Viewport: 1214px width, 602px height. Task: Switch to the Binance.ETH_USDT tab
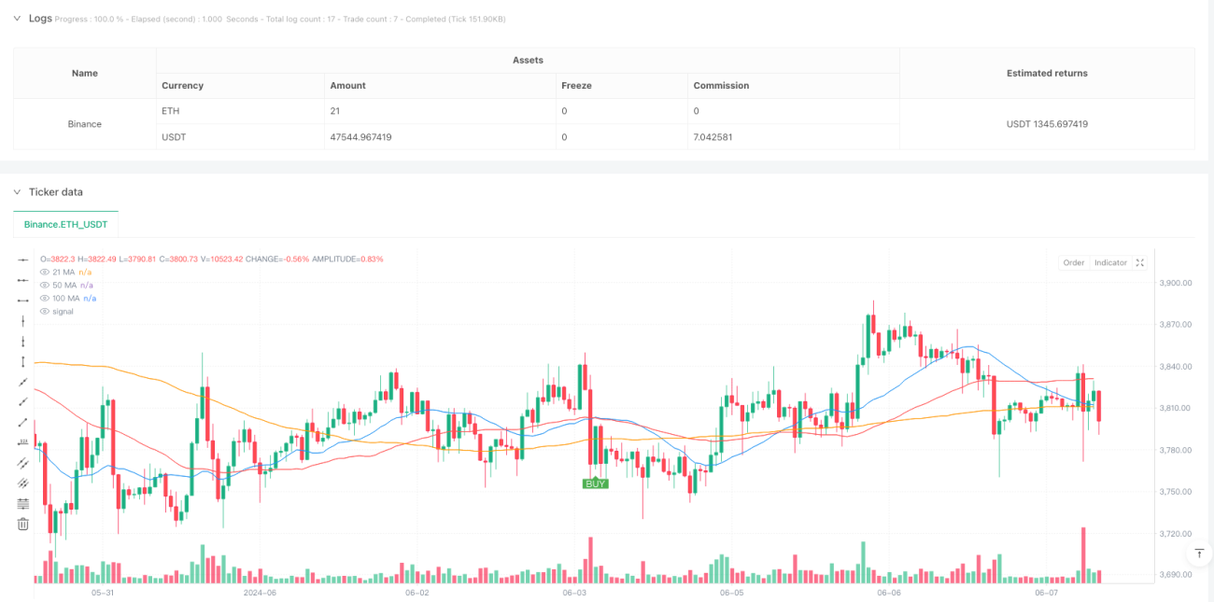[x=66, y=224]
